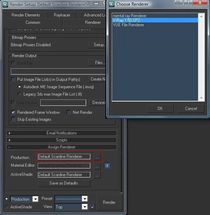Expand the Scripts rollout

pos(62,140)
